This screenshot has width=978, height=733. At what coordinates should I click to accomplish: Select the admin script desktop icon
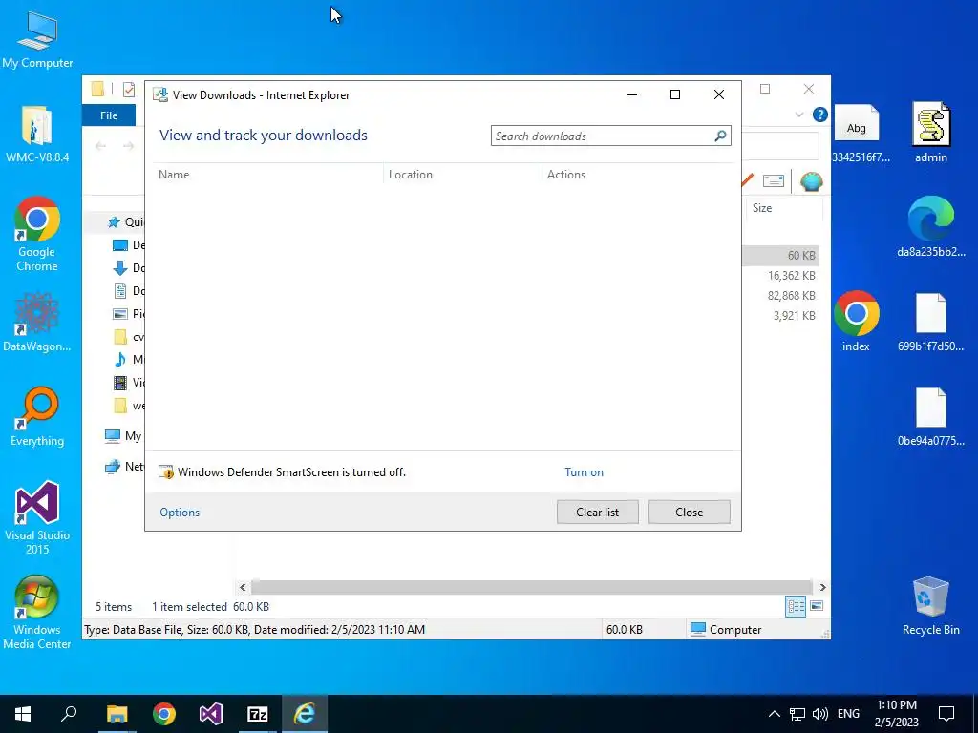pyautogui.click(x=931, y=134)
